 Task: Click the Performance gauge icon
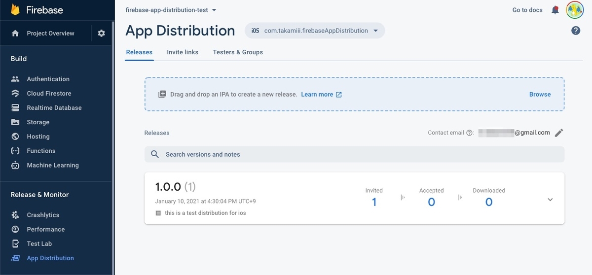point(15,229)
